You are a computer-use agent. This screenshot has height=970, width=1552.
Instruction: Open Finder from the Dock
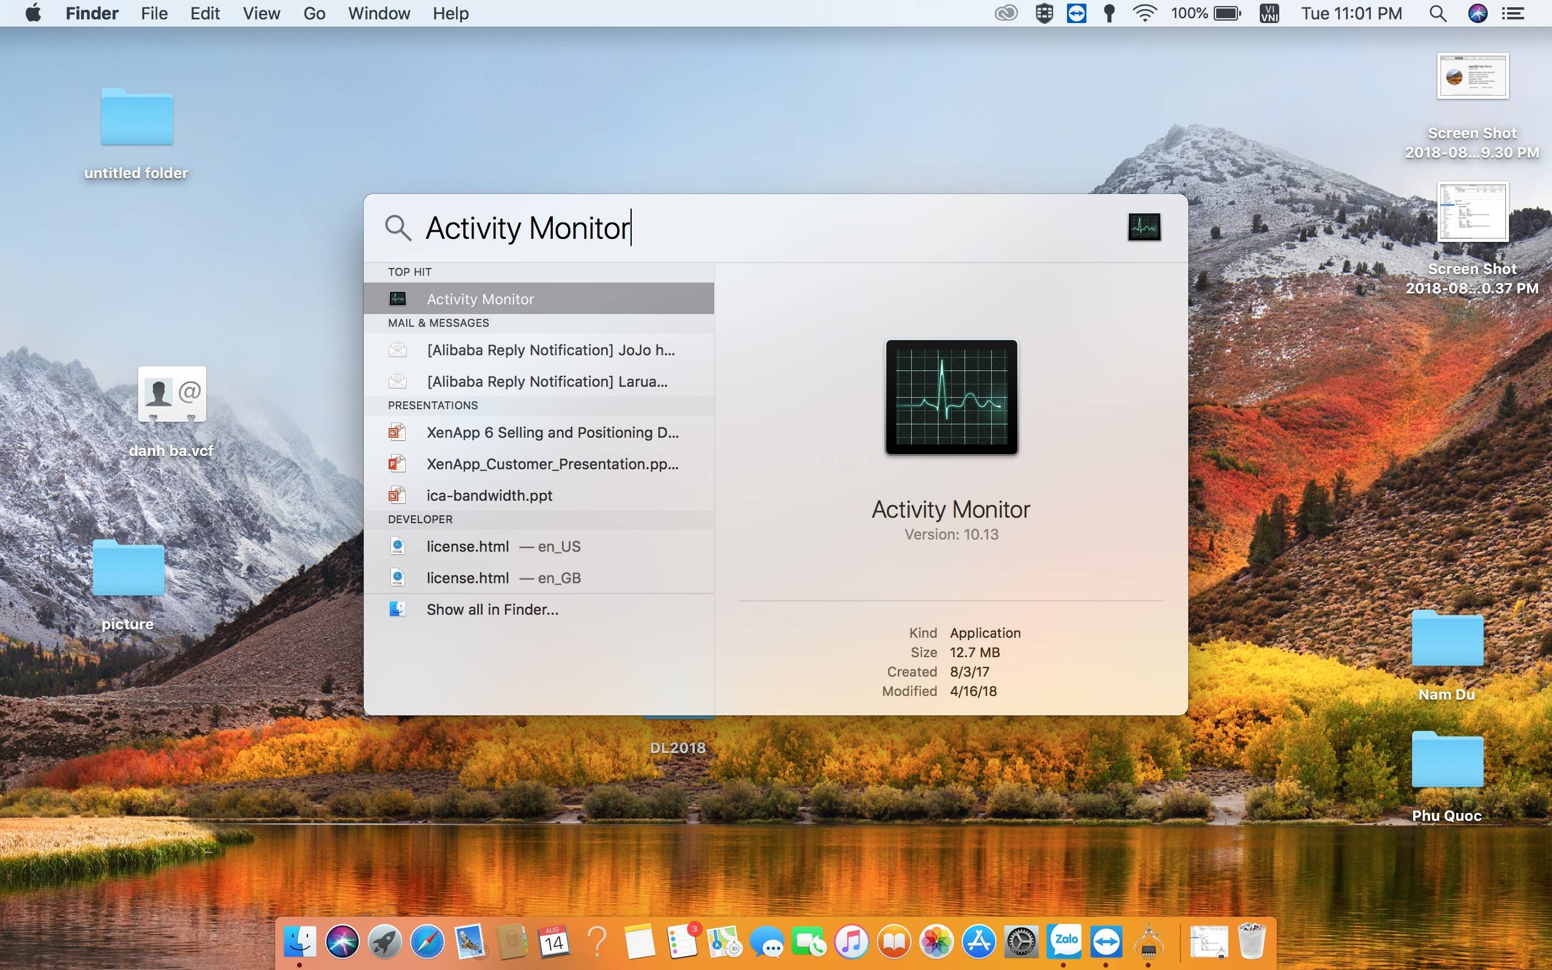click(x=299, y=941)
